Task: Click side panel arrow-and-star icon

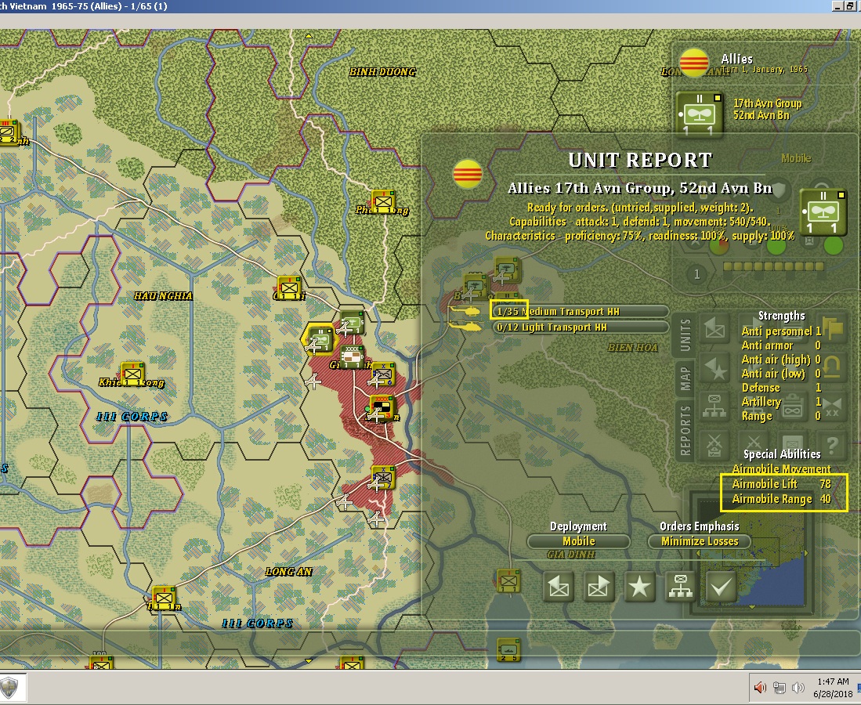Action: pos(714,368)
